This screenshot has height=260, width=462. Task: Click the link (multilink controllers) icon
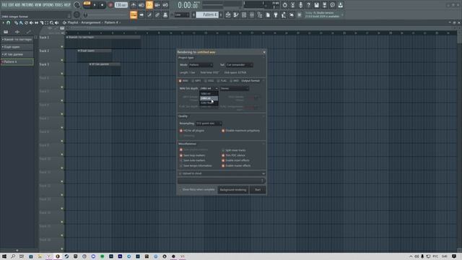[157, 14]
